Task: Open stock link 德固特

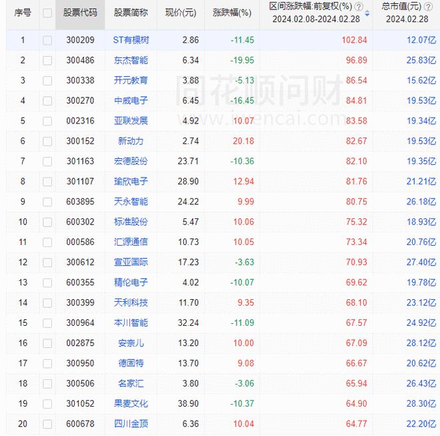Action: point(131,363)
